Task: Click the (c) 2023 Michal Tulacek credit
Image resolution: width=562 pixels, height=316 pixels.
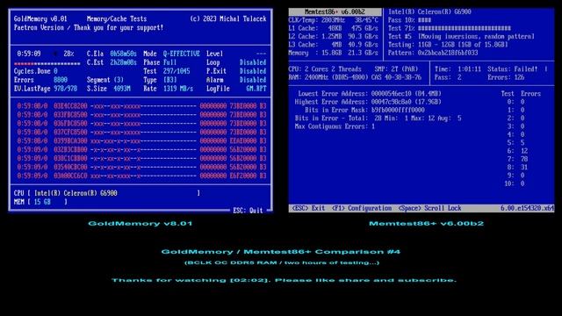Action: [x=228, y=18]
